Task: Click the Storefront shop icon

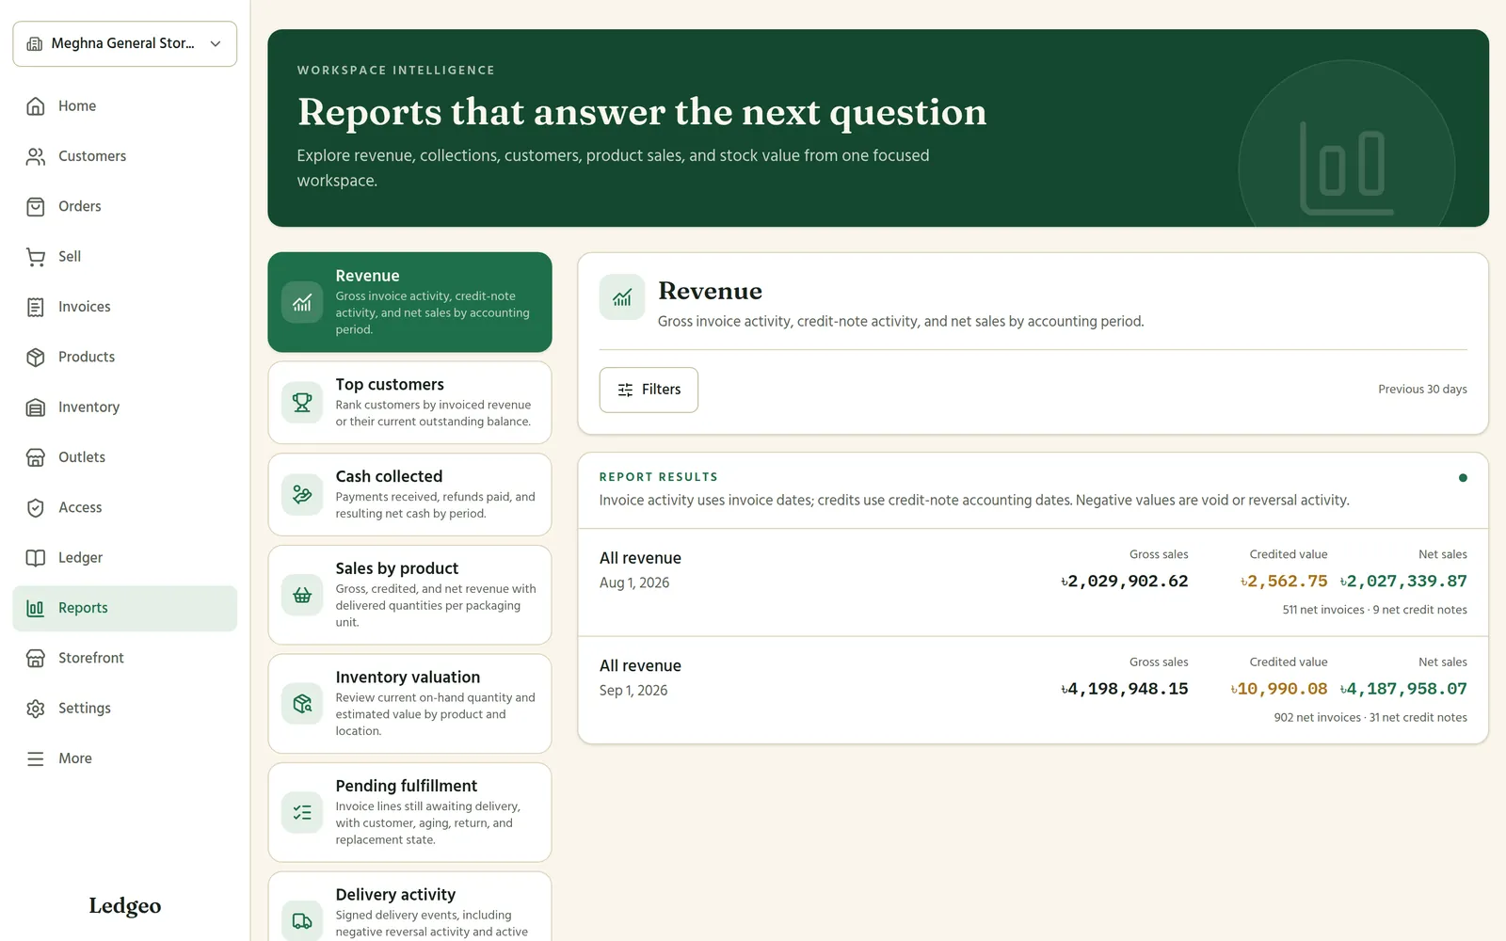Action: [x=36, y=658]
